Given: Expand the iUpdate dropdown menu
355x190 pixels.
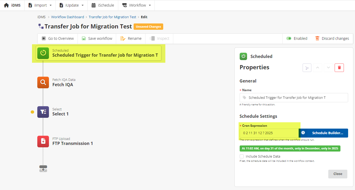Looking at the screenshot, I should point(71,5).
